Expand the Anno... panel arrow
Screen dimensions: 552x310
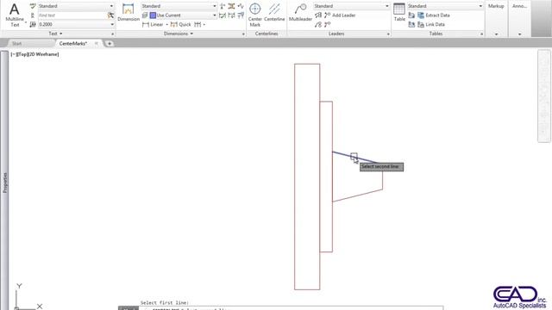[519, 34]
